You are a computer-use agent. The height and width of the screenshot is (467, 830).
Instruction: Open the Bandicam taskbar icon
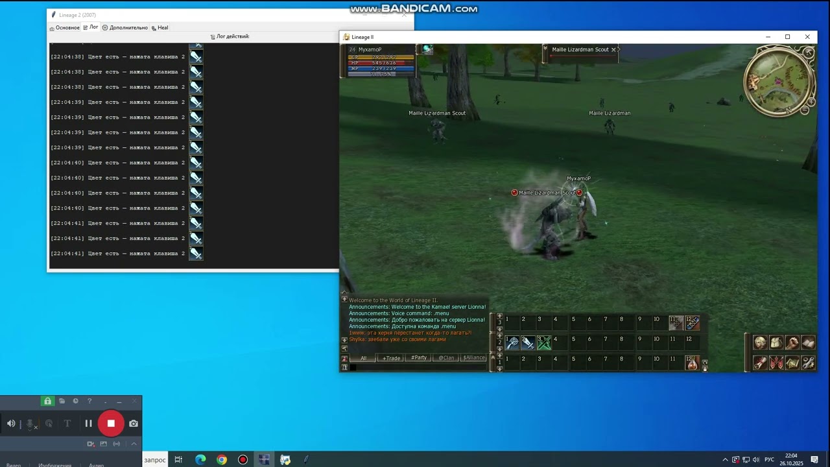pos(243,459)
